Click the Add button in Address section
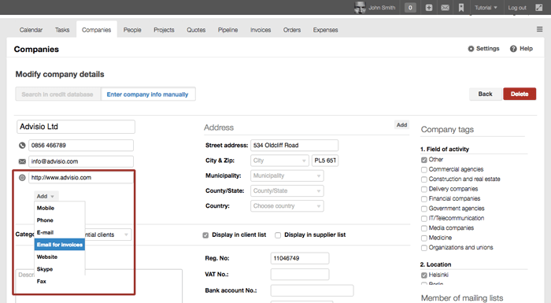551x303 pixels. 401,125
